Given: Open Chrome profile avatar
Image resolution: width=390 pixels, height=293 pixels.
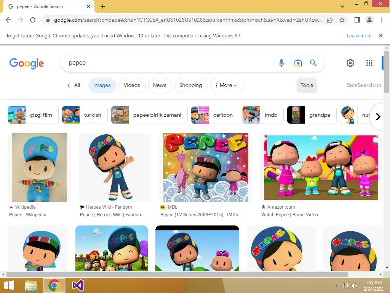Looking at the screenshot, I should 369,20.
